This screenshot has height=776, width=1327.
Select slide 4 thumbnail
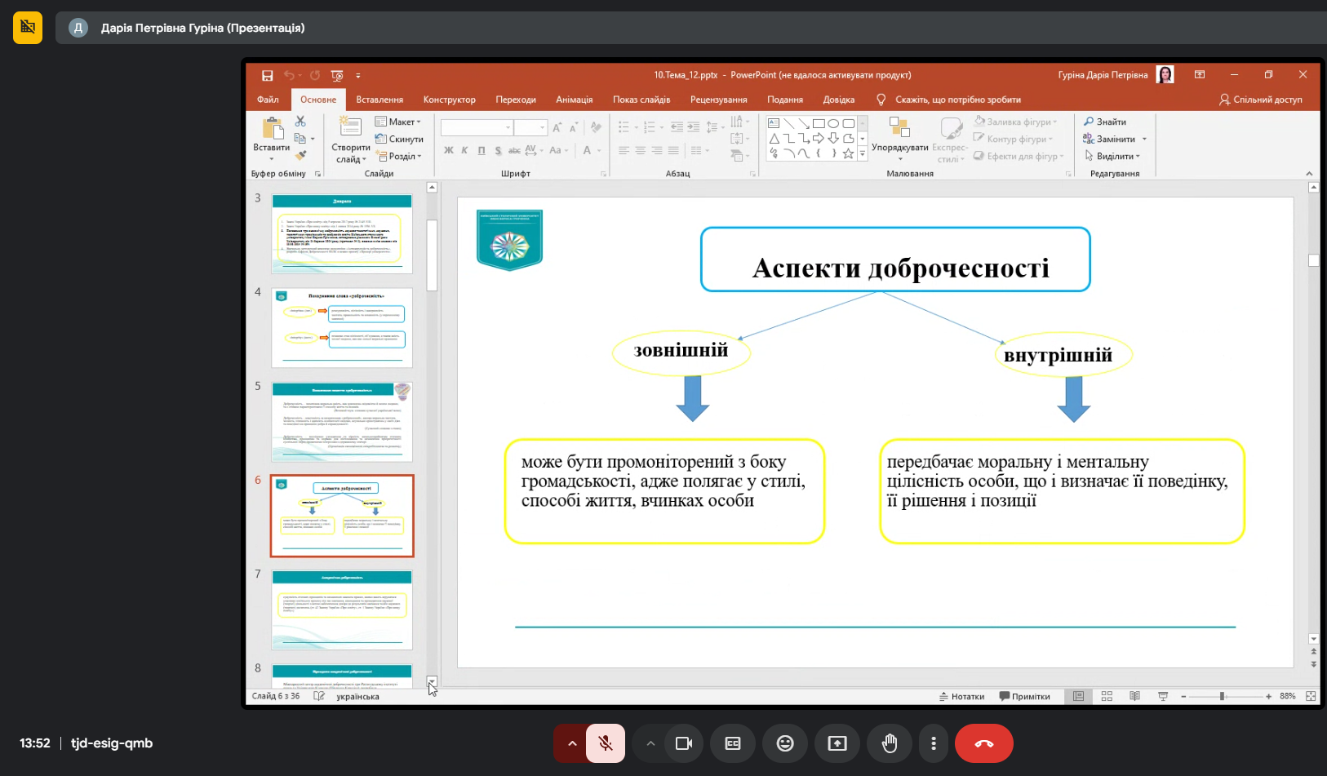tap(342, 327)
